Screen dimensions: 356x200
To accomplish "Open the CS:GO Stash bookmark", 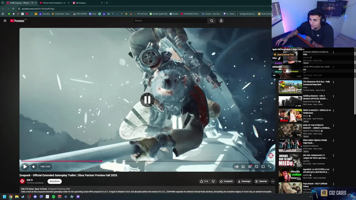I will tap(61, 14).
